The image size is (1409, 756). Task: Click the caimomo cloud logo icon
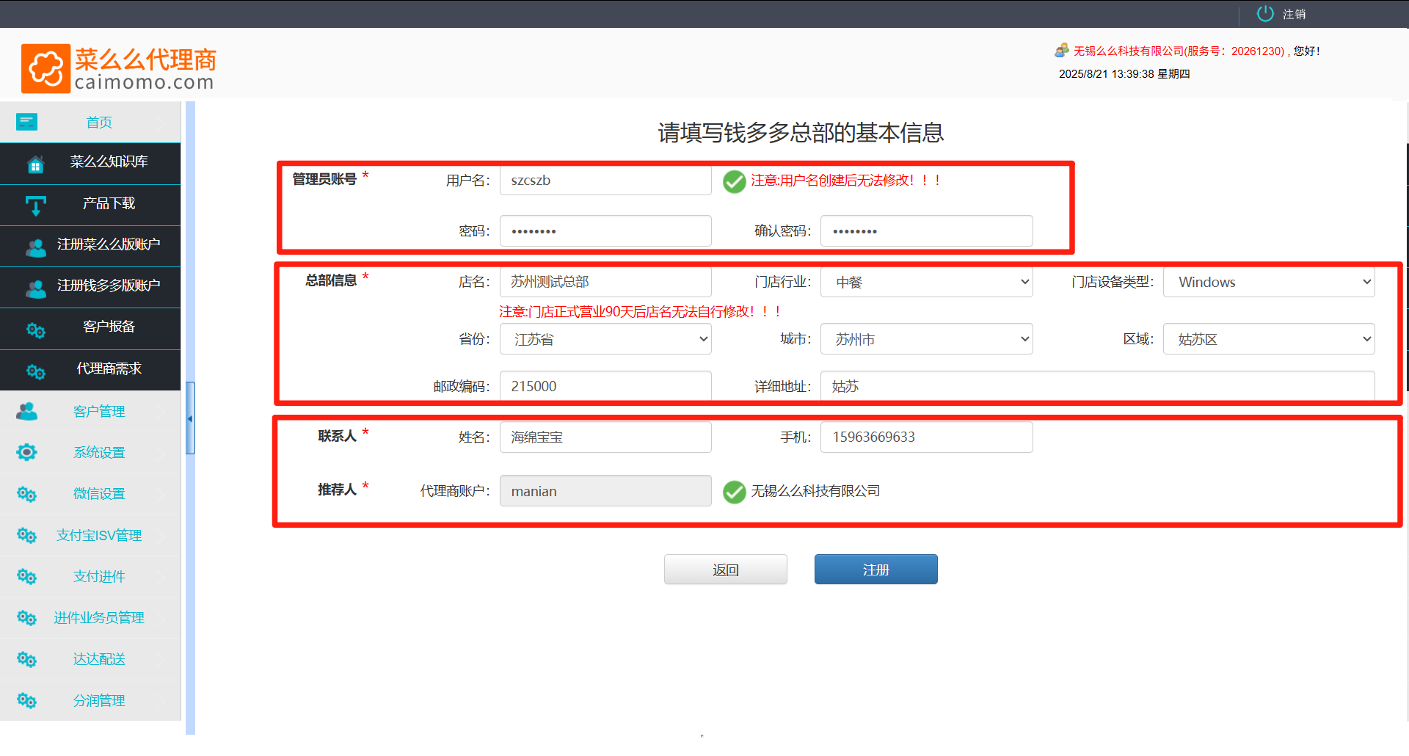pos(45,68)
